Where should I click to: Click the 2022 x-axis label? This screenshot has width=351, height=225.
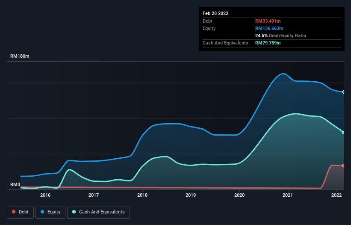(x=336, y=195)
